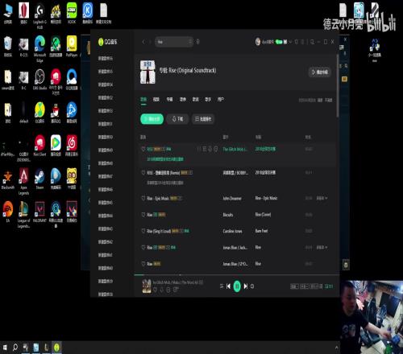The image size is (403, 354).
Task: Open the Rise (Original Soundtrack) album cover
Action: 147,72
